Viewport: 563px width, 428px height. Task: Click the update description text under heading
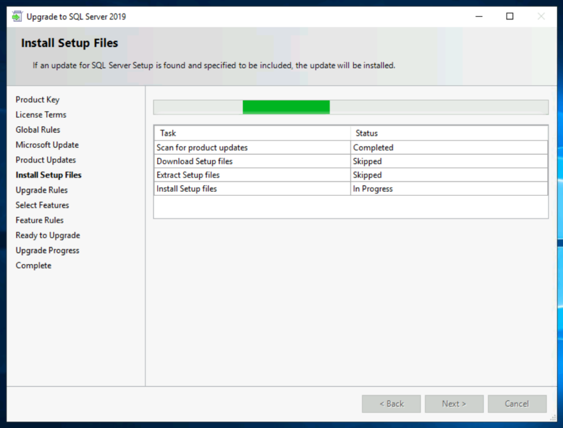(x=214, y=65)
